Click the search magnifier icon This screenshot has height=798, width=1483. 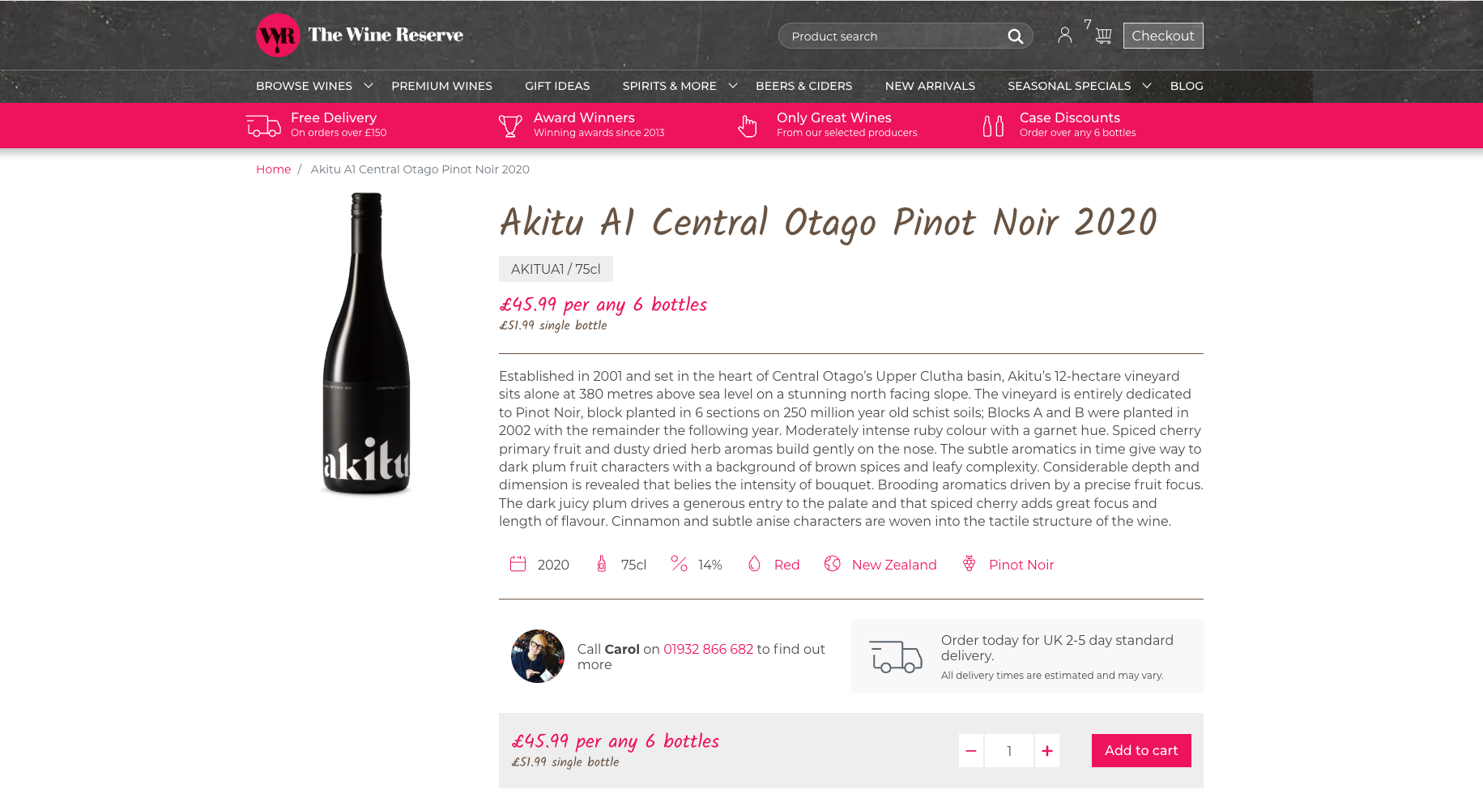pyautogui.click(x=1015, y=36)
